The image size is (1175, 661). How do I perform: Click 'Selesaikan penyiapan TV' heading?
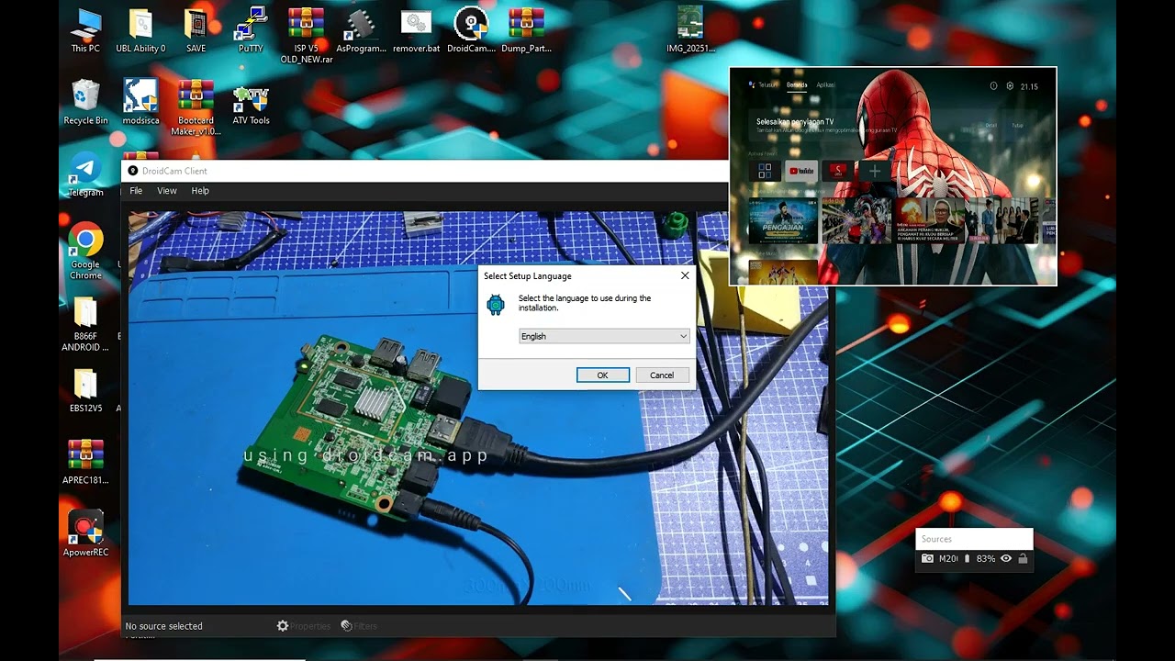pos(795,121)
